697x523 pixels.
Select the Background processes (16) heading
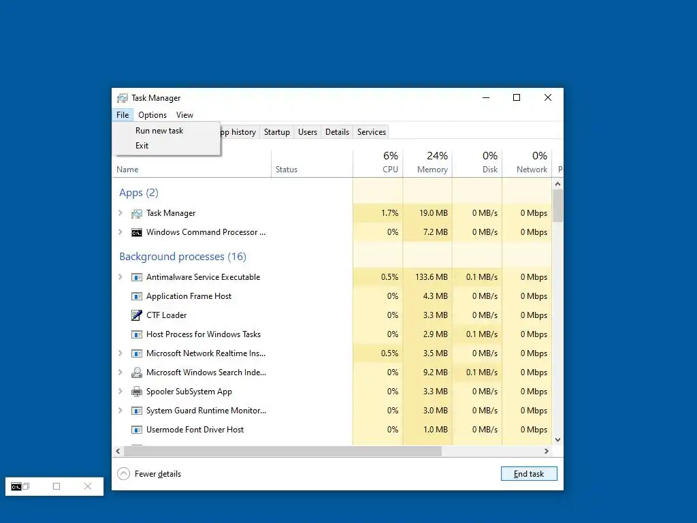click(182, 257)
